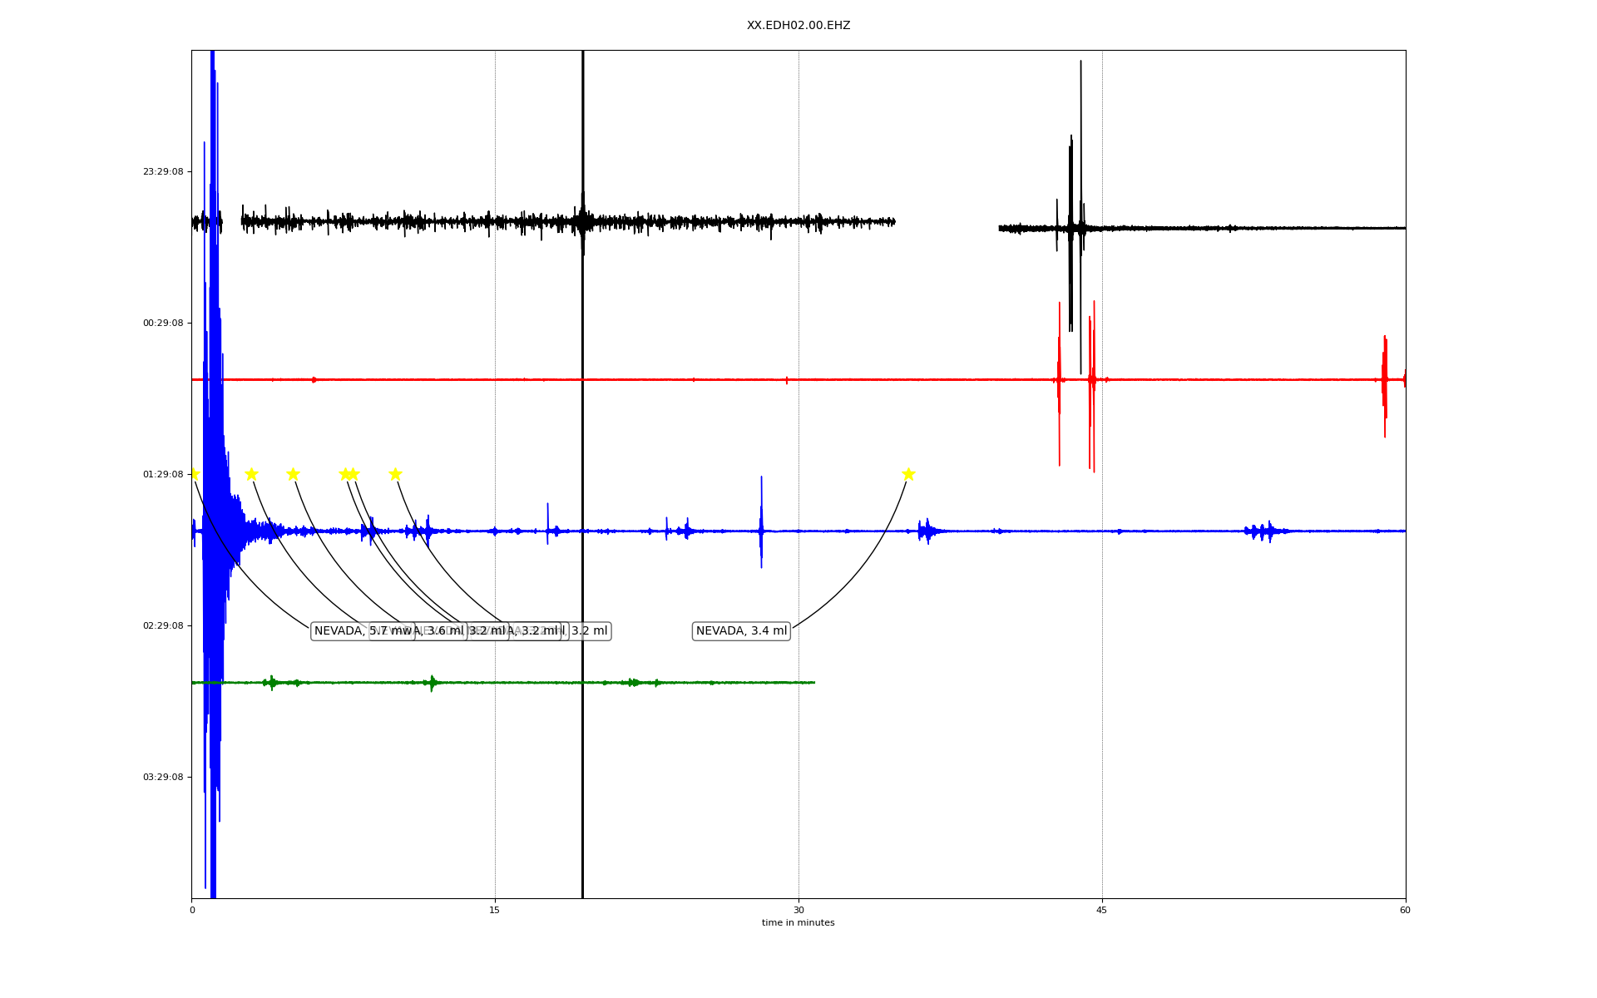Viewport: 1597px width, 998px height.
Task: Click the plot title XX.EDH02.00.EHZ
Action: coord(798,26)
